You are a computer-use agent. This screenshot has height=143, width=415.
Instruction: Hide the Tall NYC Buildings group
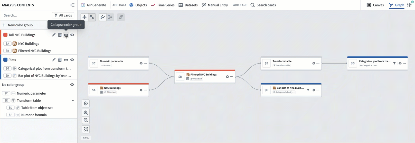coord(72,35)
